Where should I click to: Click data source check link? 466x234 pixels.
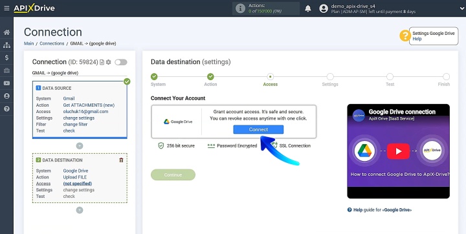click(x=69, y=131)
